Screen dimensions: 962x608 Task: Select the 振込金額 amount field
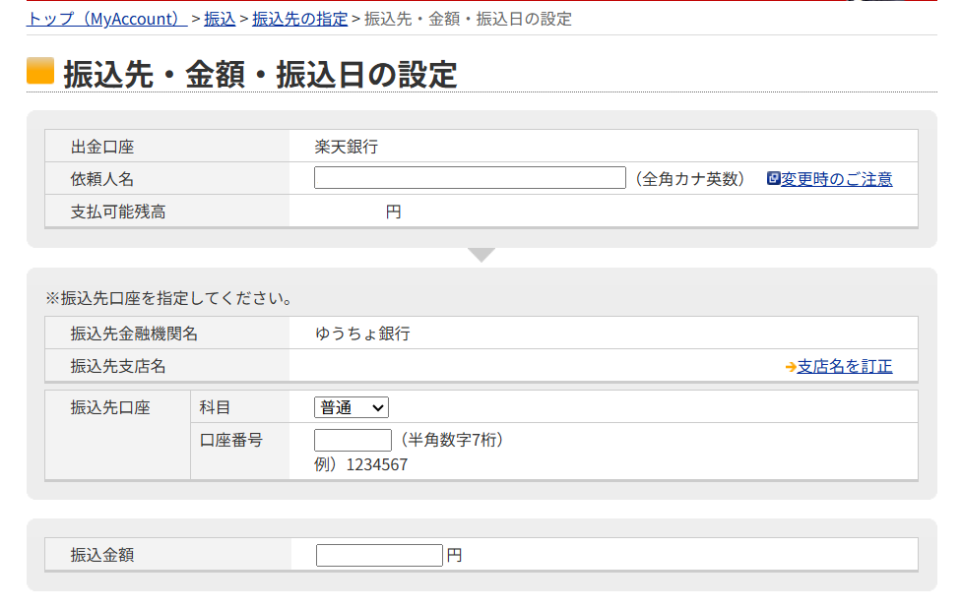(379, 555)
